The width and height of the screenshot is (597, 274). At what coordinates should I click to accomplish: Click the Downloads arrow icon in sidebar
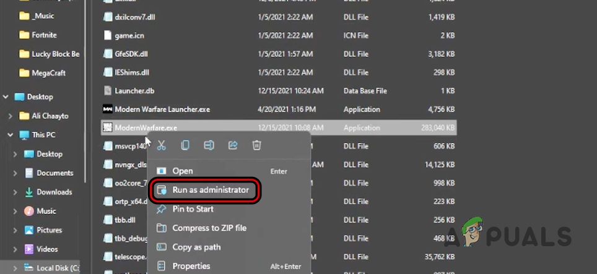click(x=29, y=192)
